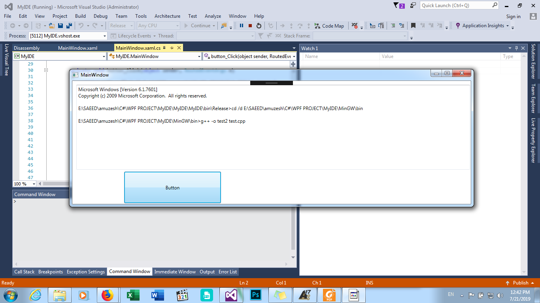540x303 pixels.
Task: Click the Sign in link
Action: click(x=513, y=17)
